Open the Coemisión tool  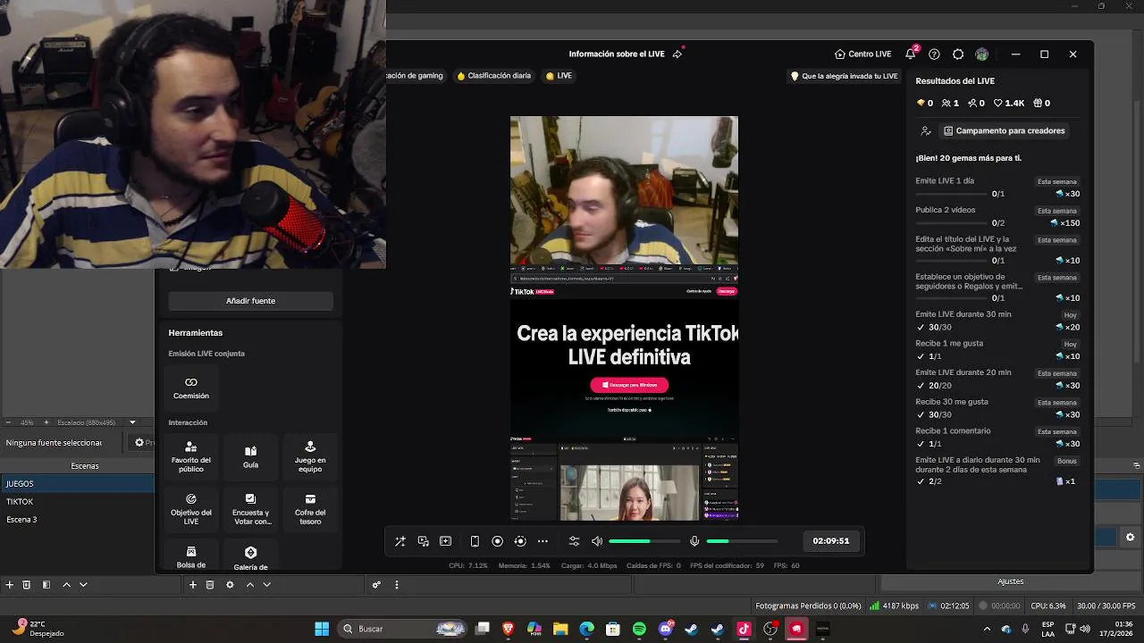[191, 388]
